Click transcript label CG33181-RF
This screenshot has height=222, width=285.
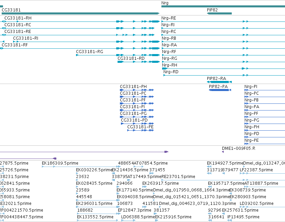click(15, 45)
